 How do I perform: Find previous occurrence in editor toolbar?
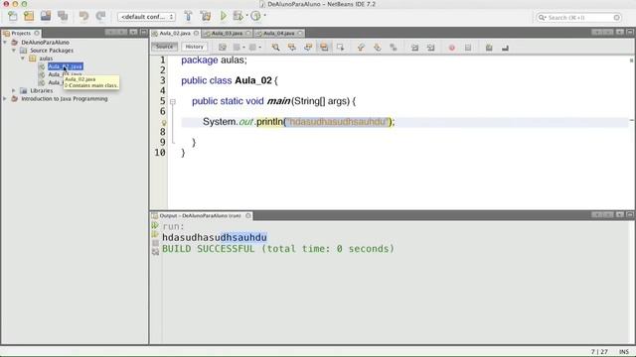pyautogui.click(x=291, y=48)
